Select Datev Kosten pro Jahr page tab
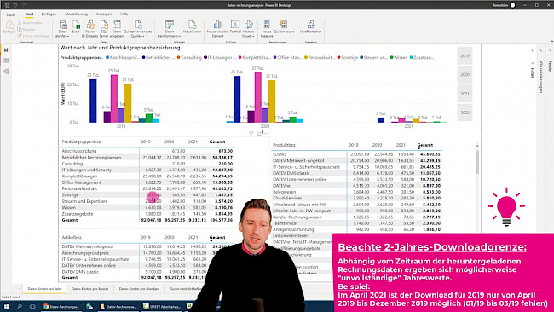 click(44, 289)
